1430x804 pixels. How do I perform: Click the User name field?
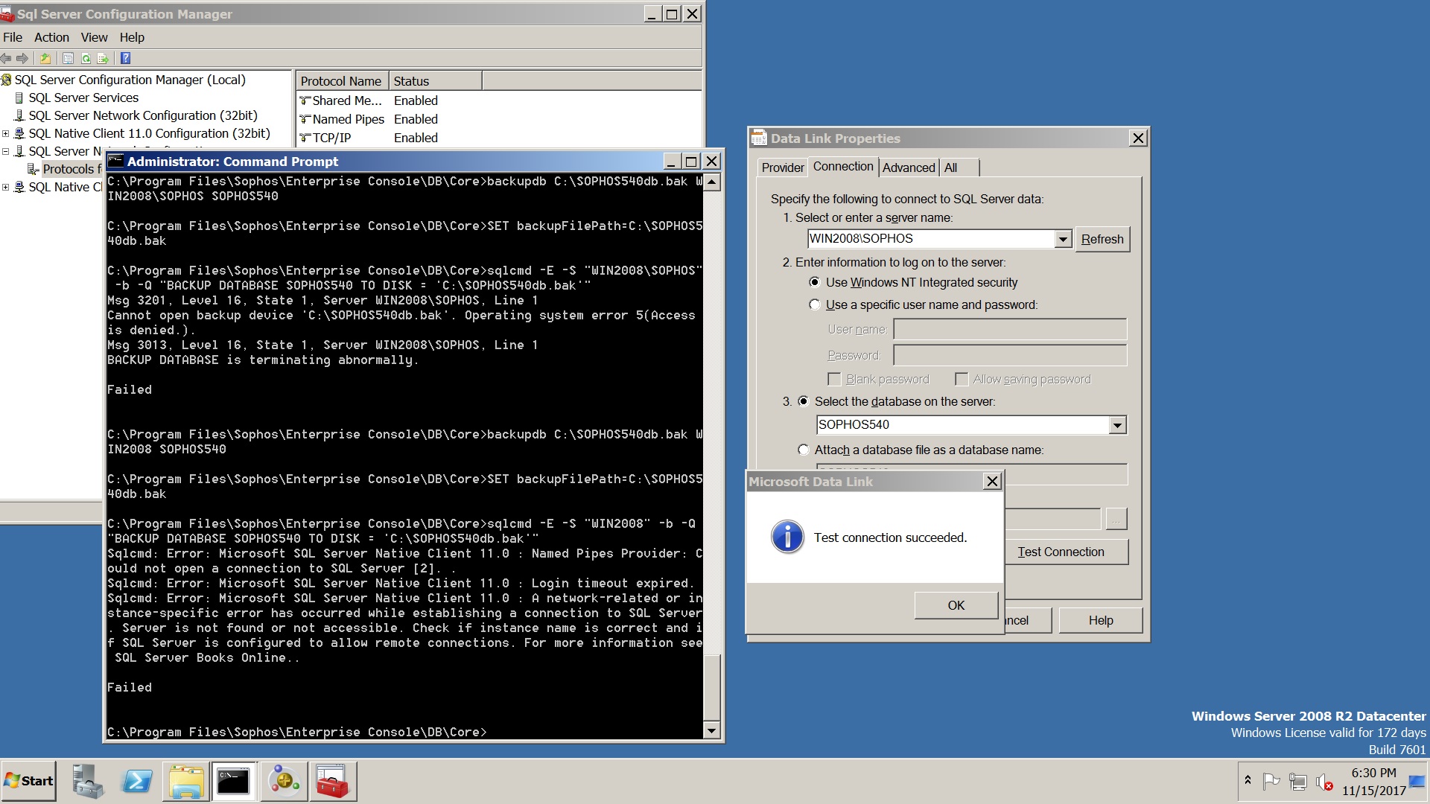click(1010, 329)
